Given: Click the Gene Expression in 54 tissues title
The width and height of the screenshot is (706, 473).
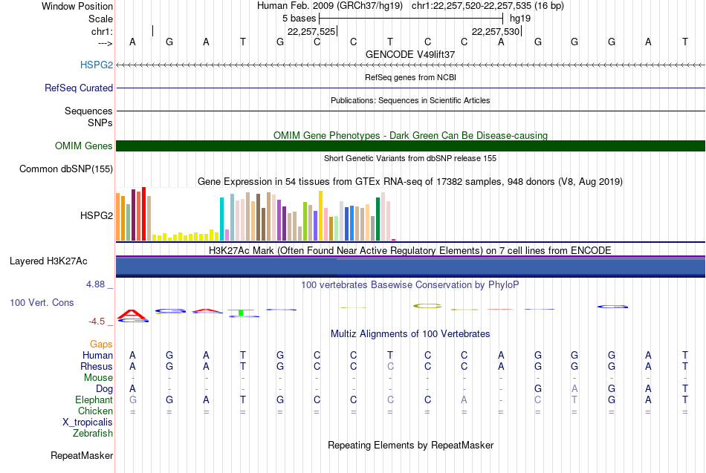Looking at the screenshot, I should [410, 182].
